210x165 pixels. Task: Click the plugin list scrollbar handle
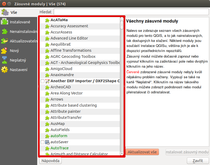tap(122, 25)
